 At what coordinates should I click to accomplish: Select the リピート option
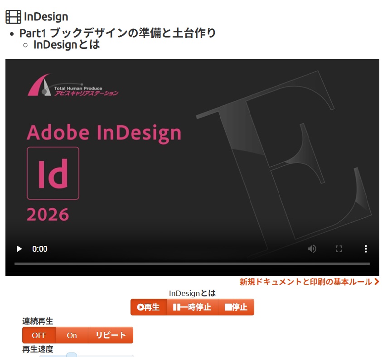[111, 335]
